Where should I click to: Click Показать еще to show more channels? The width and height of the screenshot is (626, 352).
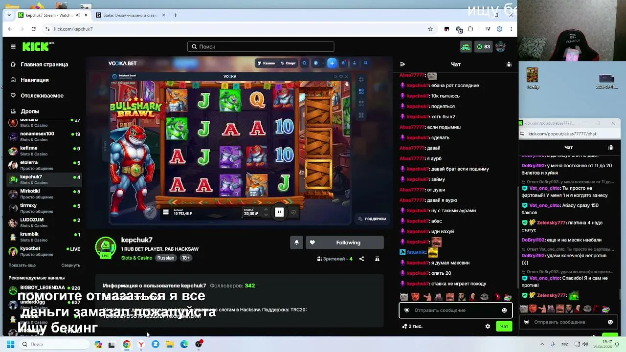(22, 265)
